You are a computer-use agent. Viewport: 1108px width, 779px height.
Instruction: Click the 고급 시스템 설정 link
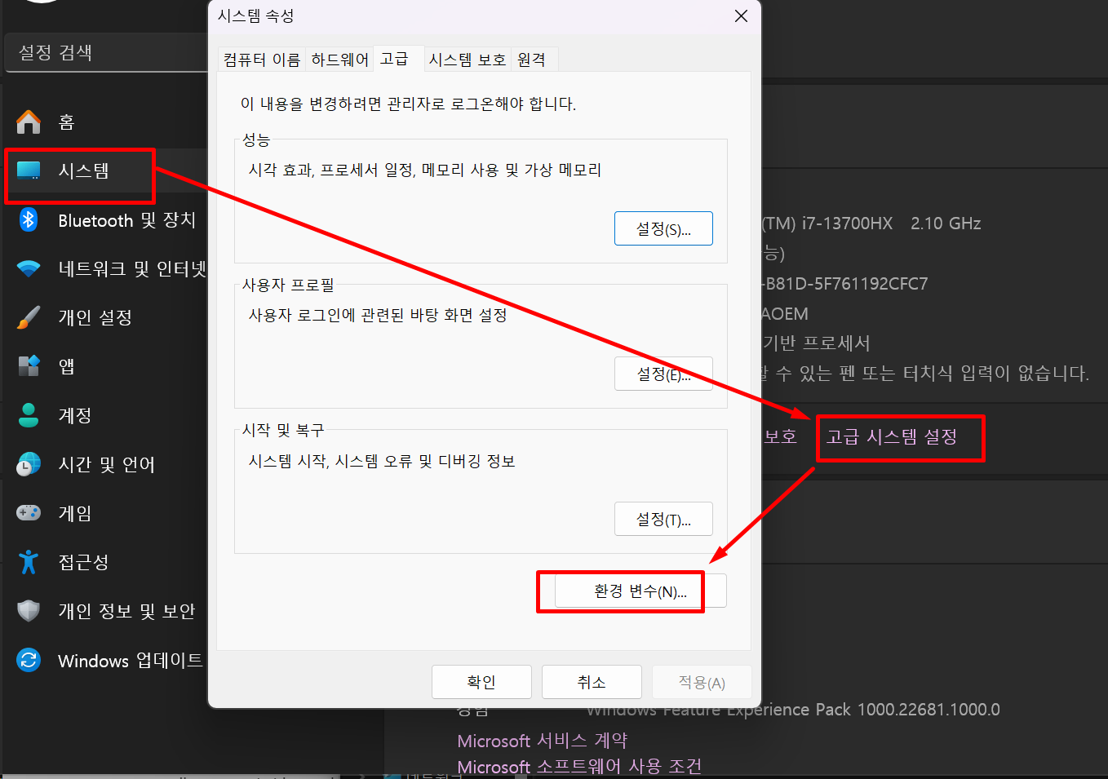tap(892, 436)
